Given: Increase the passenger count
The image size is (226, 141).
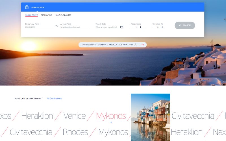Looking at the screenshot, I should tap(140, 27).
